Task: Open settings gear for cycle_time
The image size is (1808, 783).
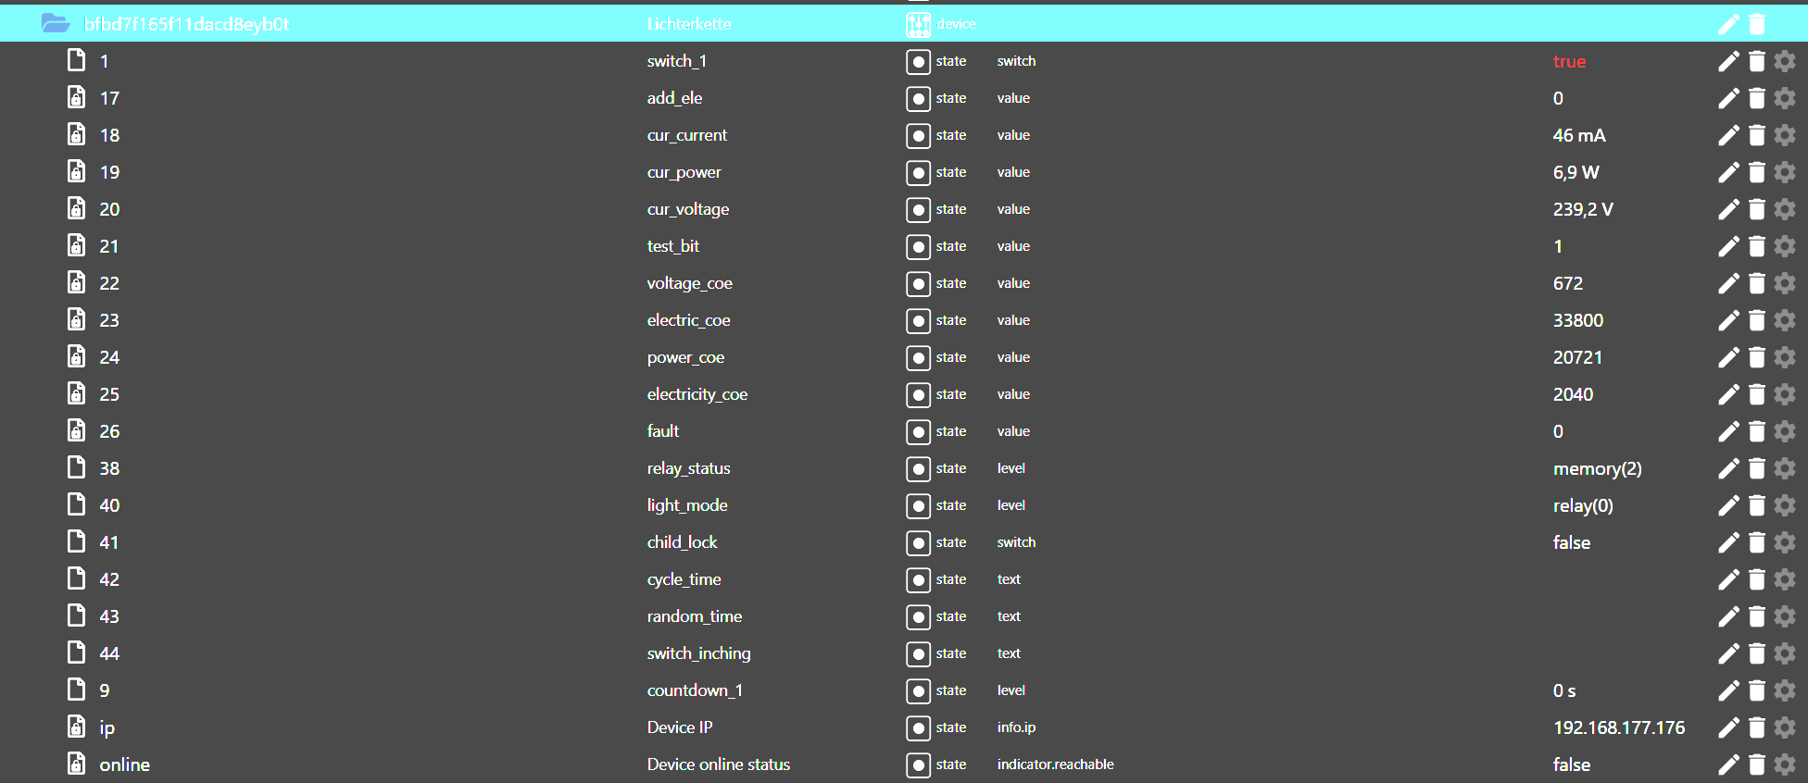Action: (x=1785, y=579)
